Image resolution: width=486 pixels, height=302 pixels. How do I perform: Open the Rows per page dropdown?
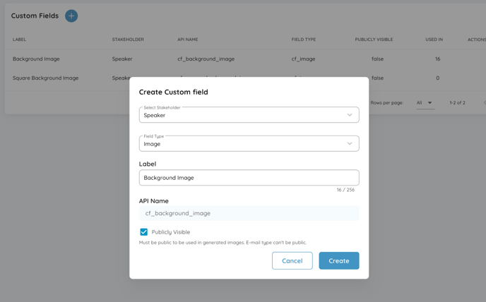coord(425,103)
